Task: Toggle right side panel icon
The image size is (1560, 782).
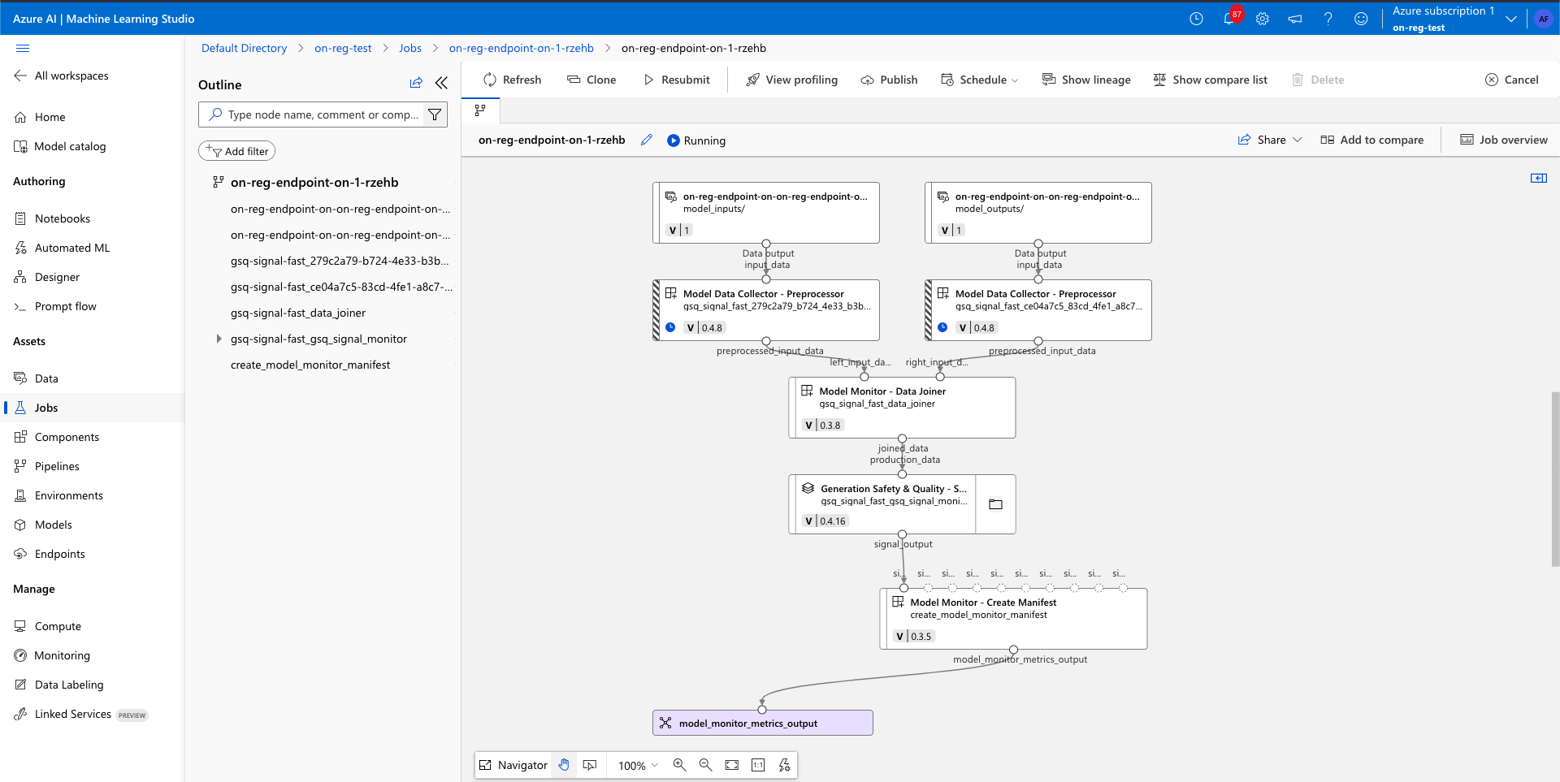Action: tap(1539, 178)
